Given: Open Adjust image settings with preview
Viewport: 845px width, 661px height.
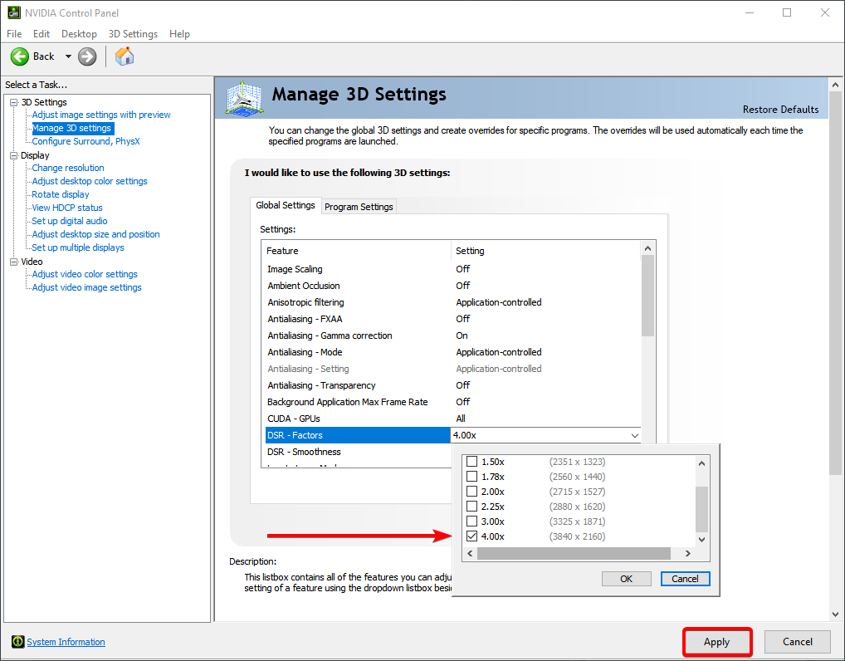Looking at the screenshot, I should point(101,115).
